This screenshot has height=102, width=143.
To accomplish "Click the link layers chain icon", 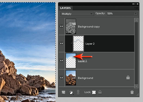I will point(78,92).
